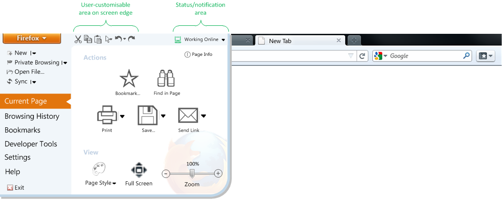Open the Browsing History section
502x209 pixels.
pos(32,116)
